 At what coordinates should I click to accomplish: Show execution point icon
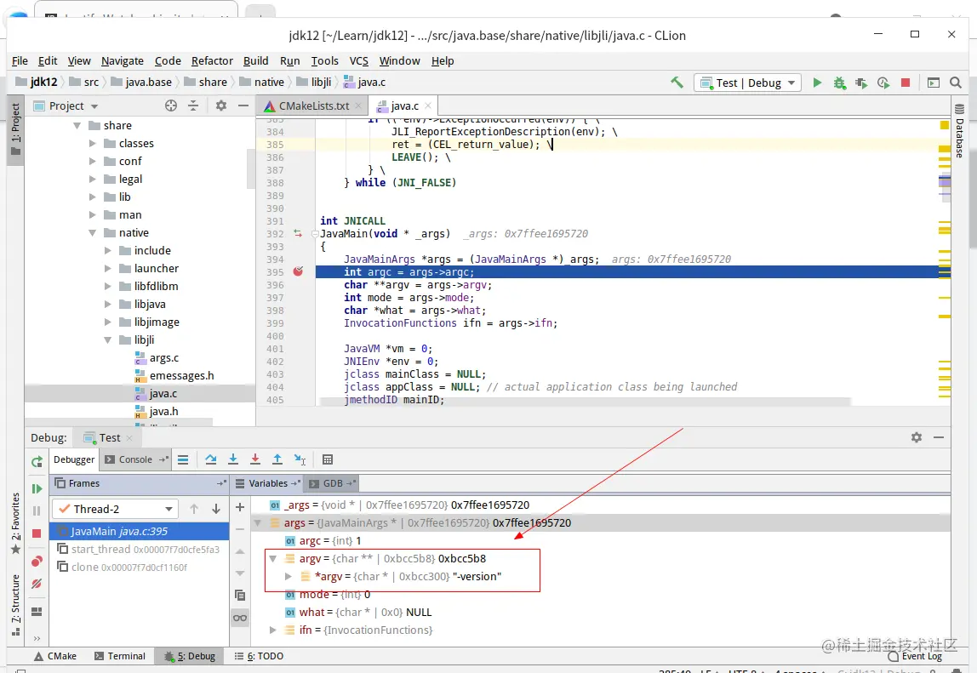(183, 459)
